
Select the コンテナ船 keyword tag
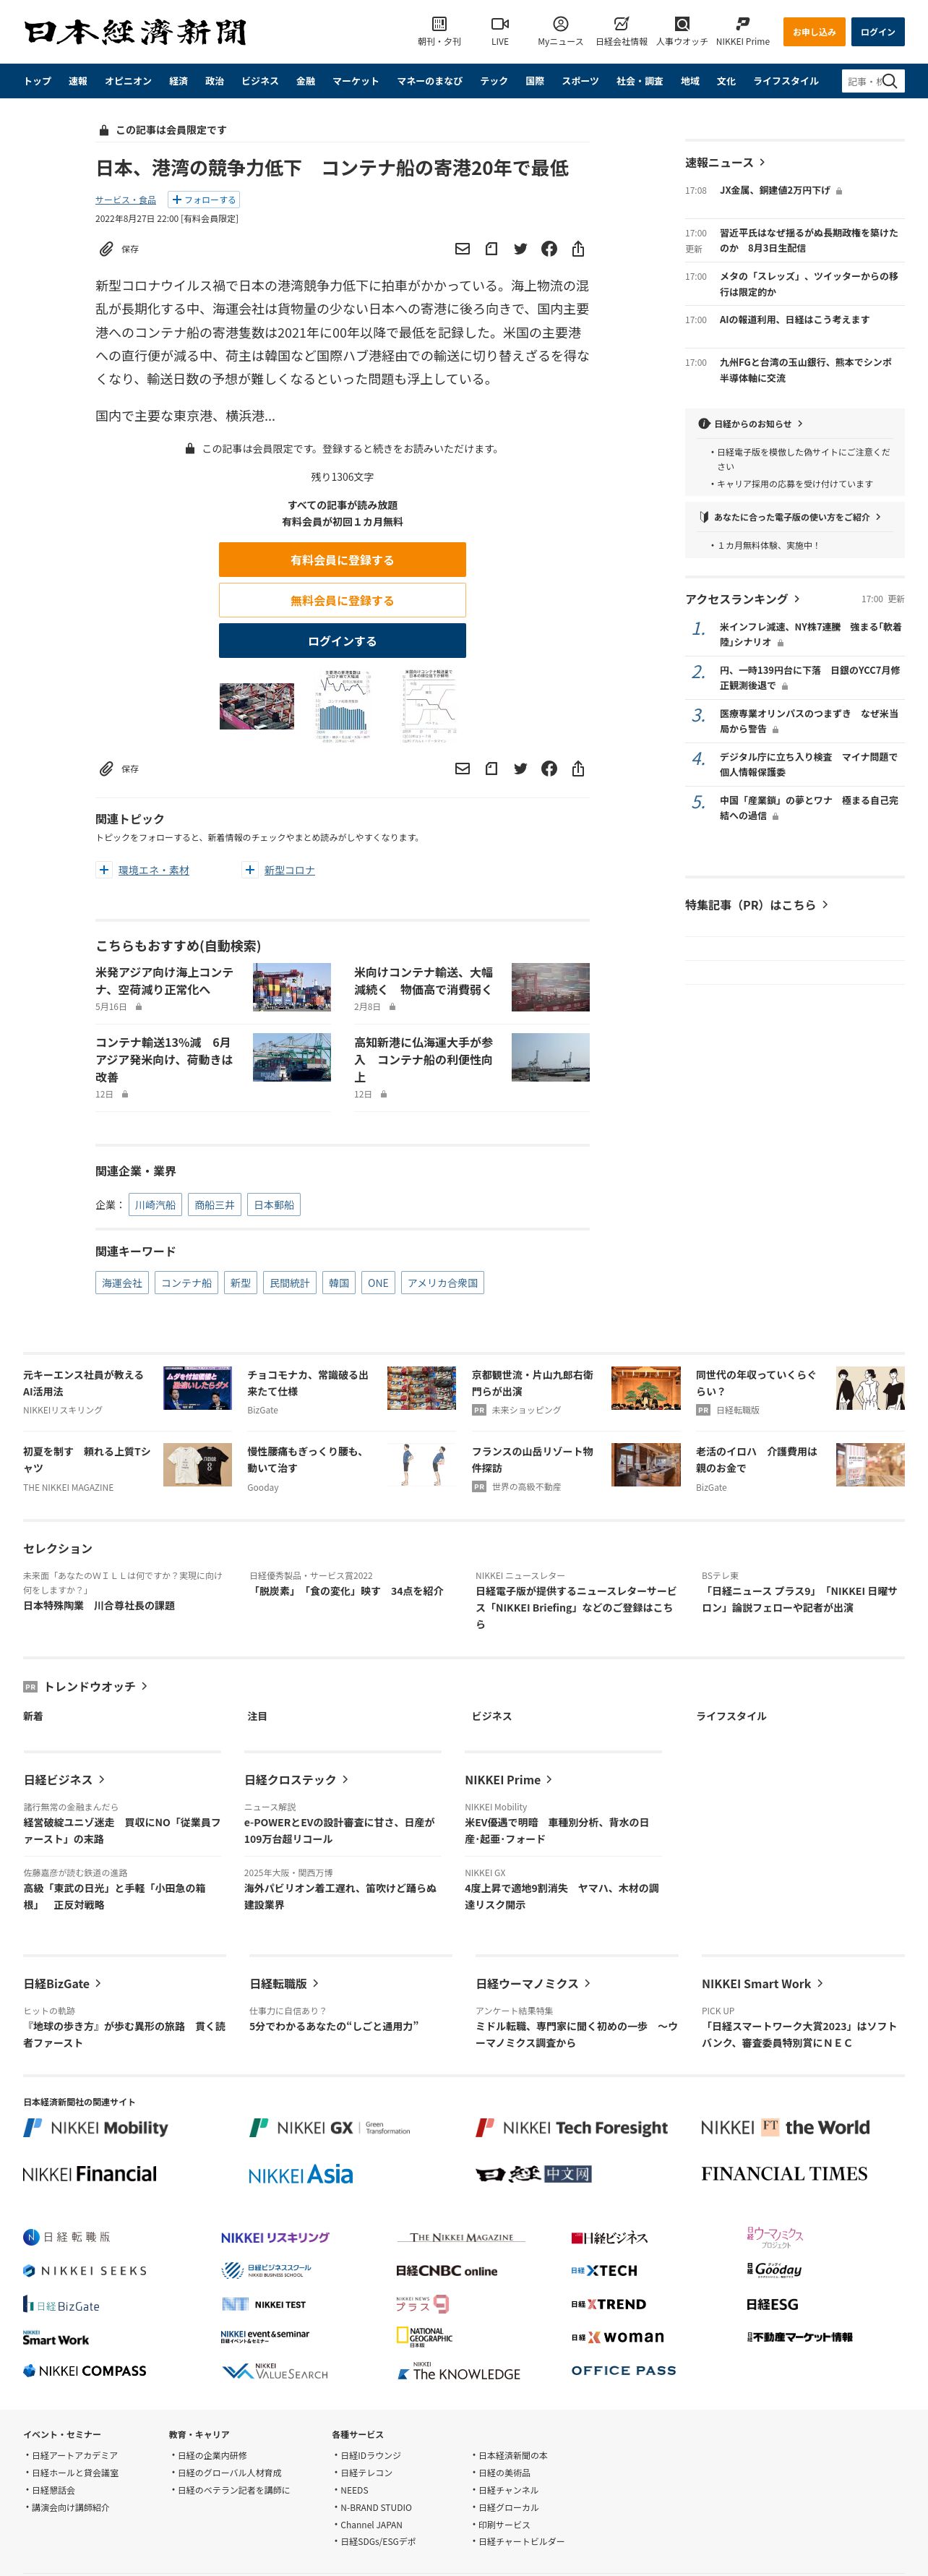coord(186,1283)
